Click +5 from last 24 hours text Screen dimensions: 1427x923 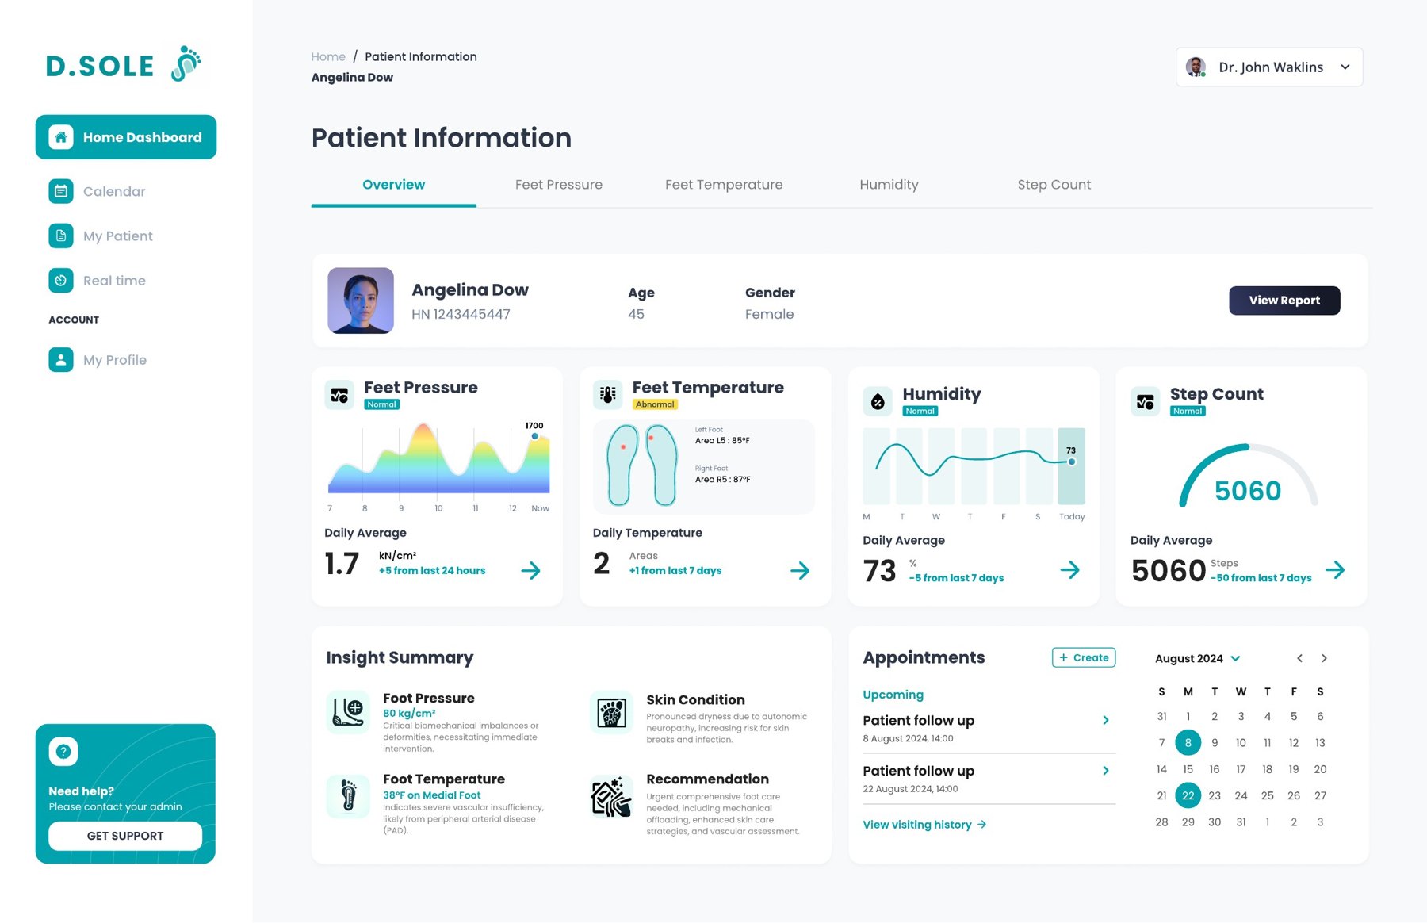coord(432,570)
